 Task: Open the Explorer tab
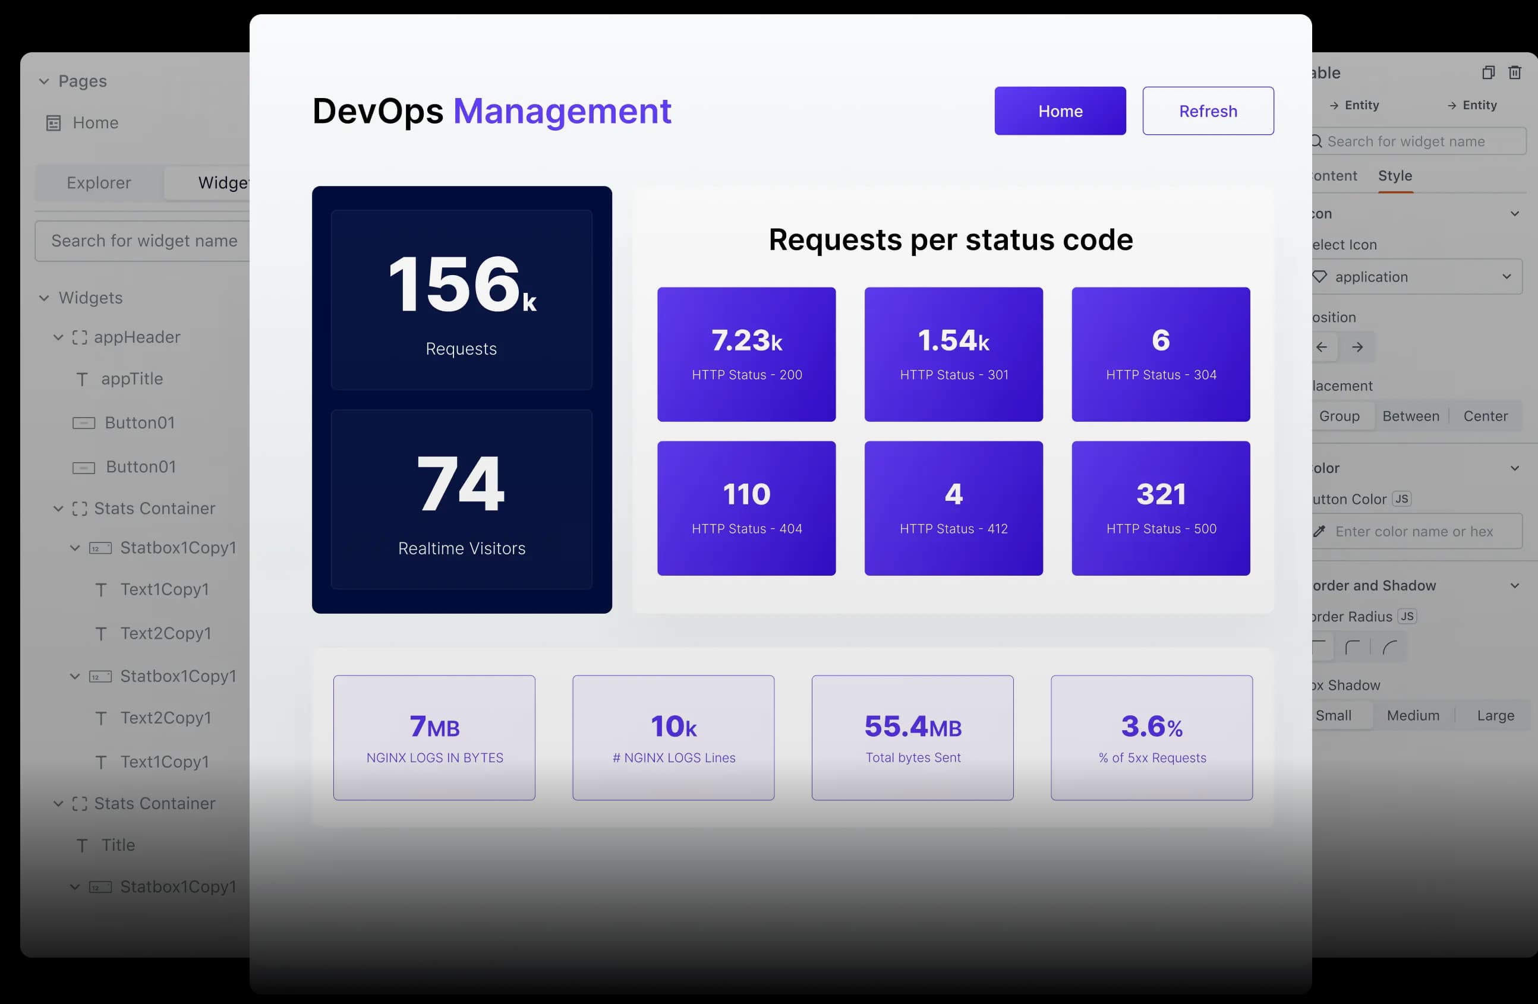(x=97, y=183)
